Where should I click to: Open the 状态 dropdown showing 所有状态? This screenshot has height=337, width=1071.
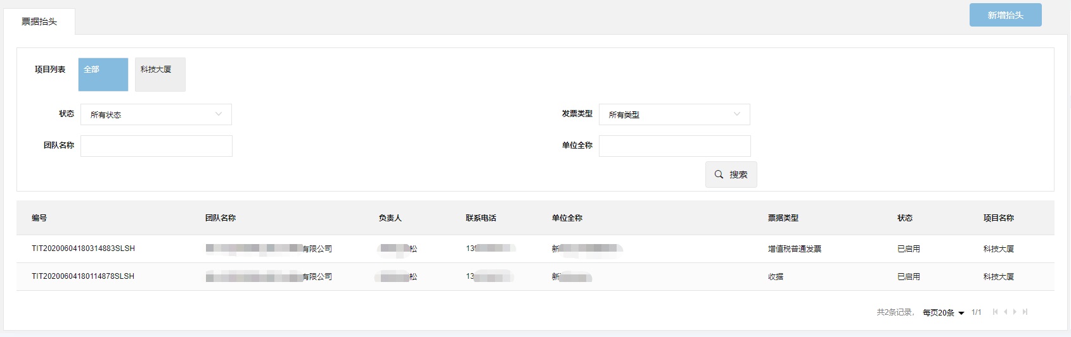coord(156,114)
